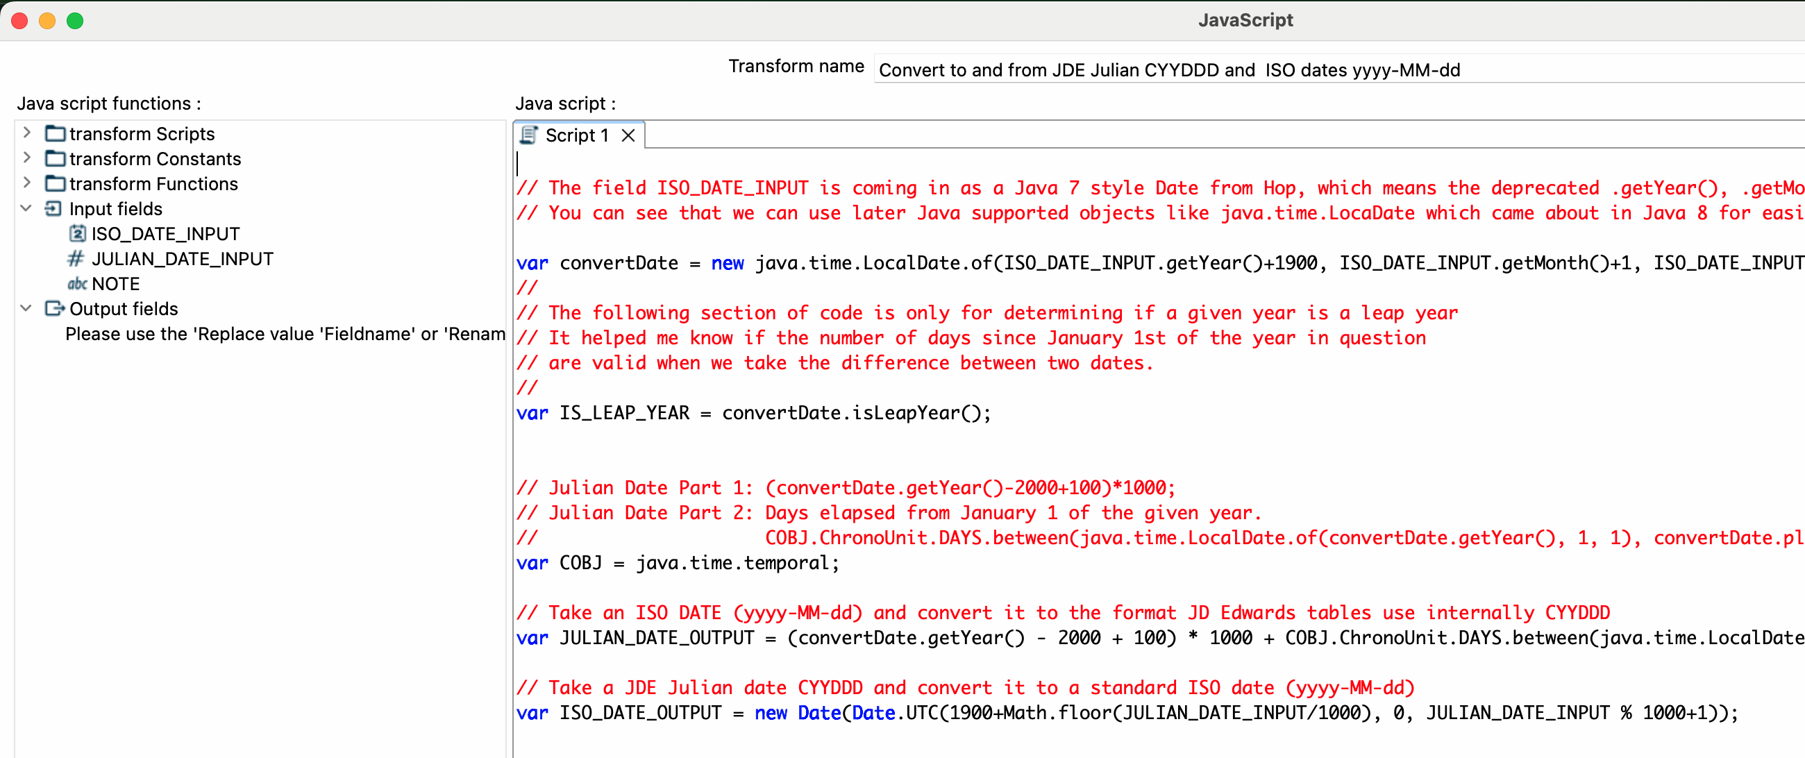This screenshot has width=1805, height=758.
Task: Click the IS_LEAP_YEAR code line in editor
Action: click(x=753, y=412)
